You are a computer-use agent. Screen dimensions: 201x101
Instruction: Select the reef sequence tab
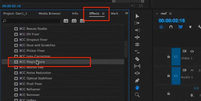(164, 14)
